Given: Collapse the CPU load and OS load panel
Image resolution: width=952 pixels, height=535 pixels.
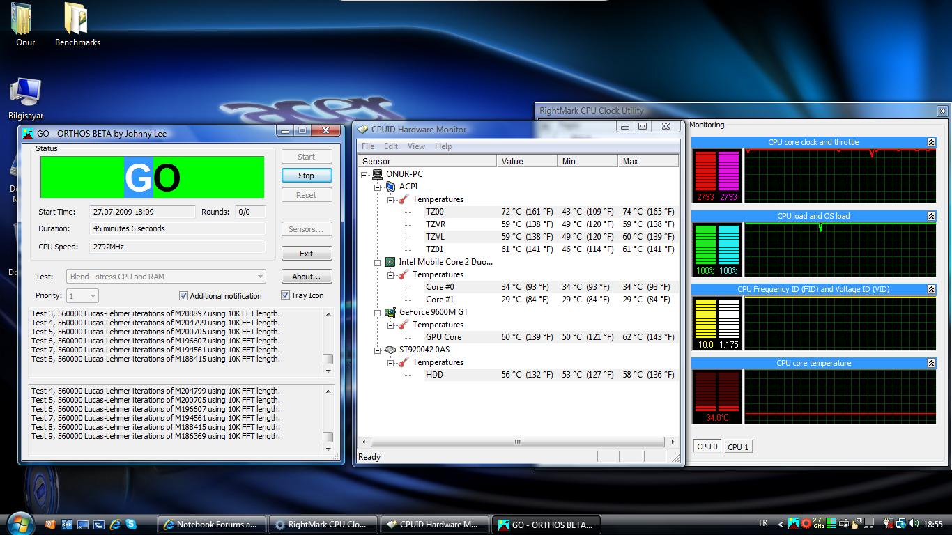Looking at the screenshot, I should pyautogui.click(x=931, y=216).
